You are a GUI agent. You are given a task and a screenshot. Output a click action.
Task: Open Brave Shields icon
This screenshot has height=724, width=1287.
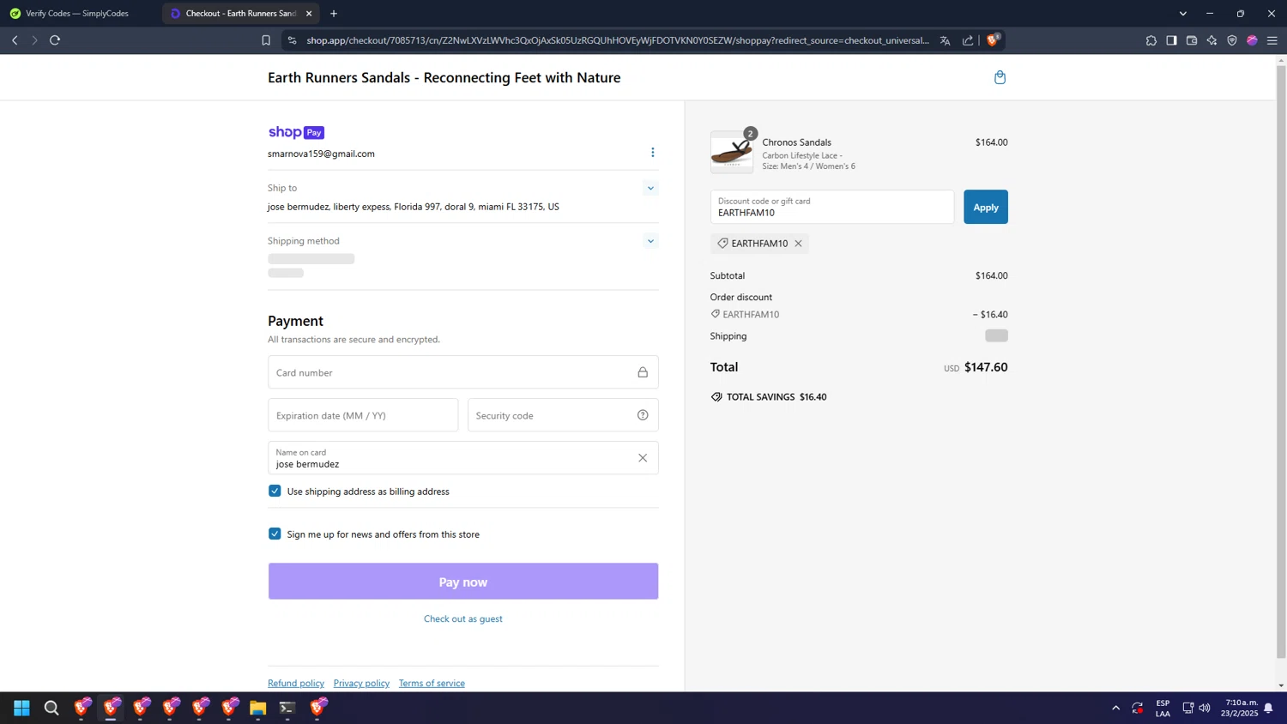tap(993, 39)
